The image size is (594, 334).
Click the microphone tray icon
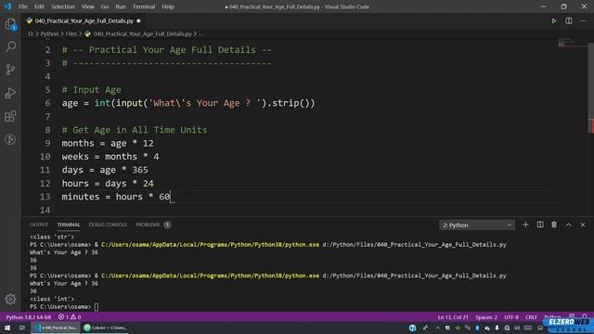497,328
